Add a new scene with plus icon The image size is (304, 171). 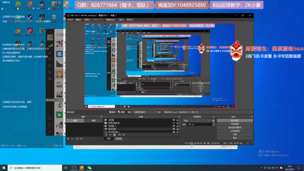tap(68, 139)
